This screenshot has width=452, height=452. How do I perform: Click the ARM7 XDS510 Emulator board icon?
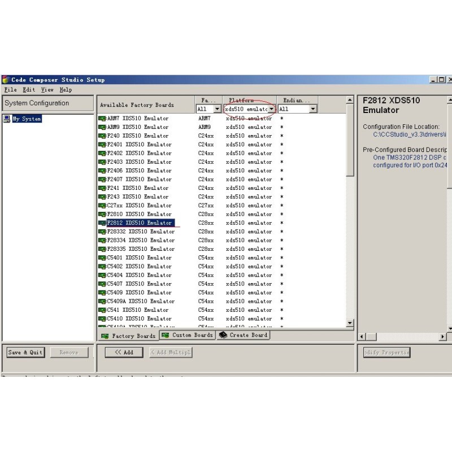[102, 119]
